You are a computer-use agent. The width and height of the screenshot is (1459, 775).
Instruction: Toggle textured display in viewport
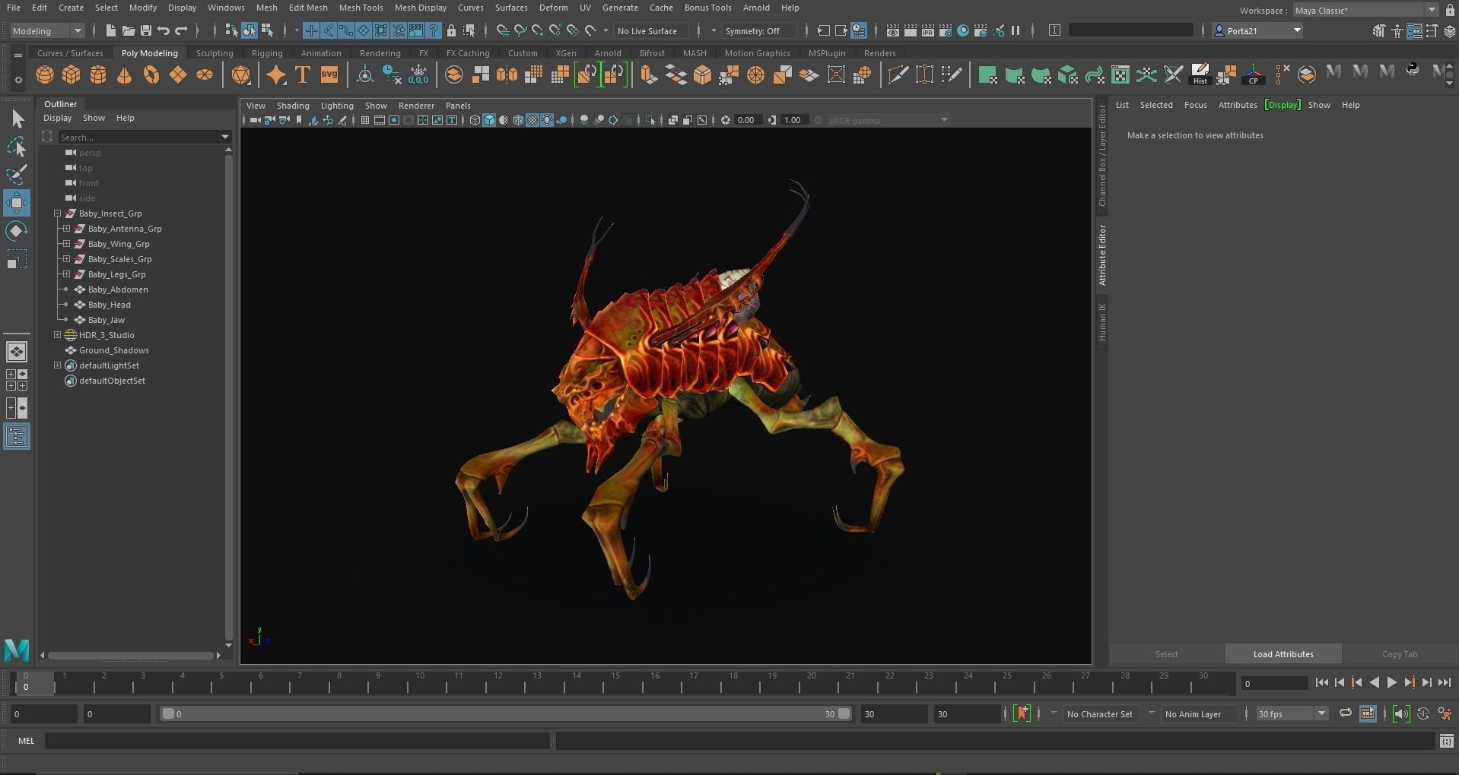pos(532,120)
